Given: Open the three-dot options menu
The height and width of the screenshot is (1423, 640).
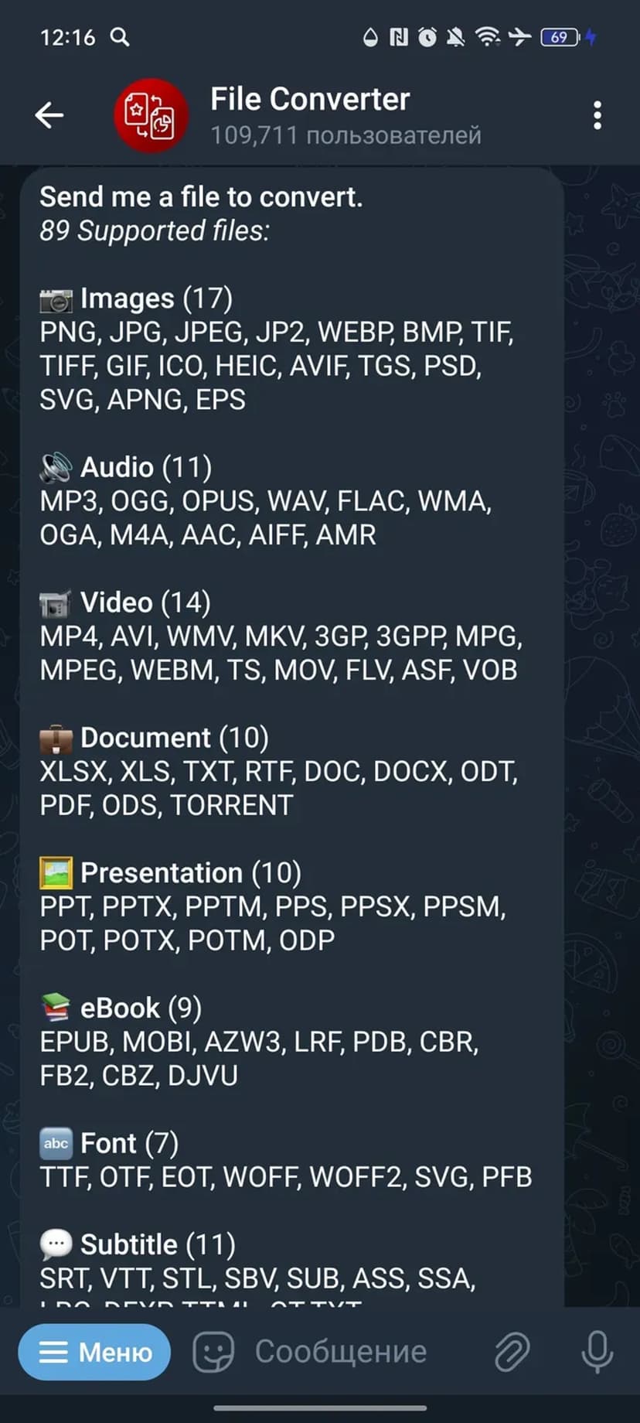Looking at the screenshot, I should tap(597, 115).
